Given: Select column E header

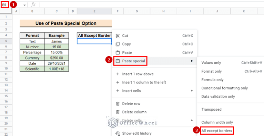Looking at the screenshot, I should 94,11.
